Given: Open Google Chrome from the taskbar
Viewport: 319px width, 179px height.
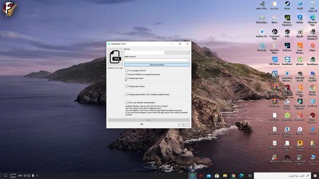Looking at the screenshot, I should point(233,176).
